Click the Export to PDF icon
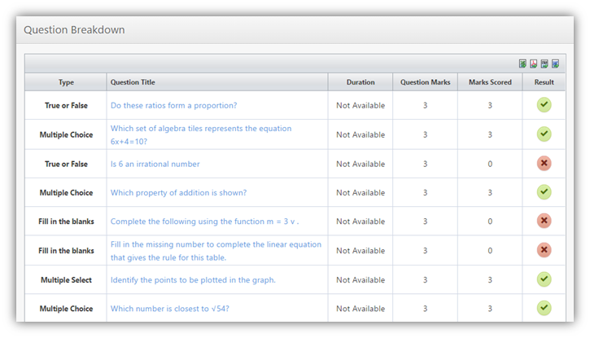 534,64
